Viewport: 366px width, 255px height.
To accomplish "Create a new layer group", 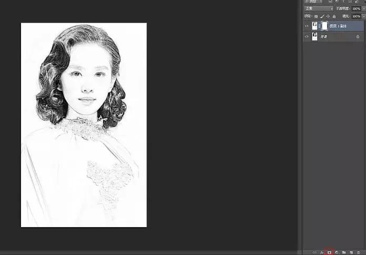I will 343,252.
